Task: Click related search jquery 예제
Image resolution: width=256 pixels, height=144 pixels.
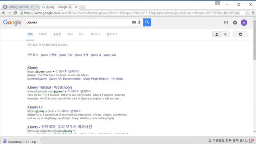Action: [x=82, y=55]
